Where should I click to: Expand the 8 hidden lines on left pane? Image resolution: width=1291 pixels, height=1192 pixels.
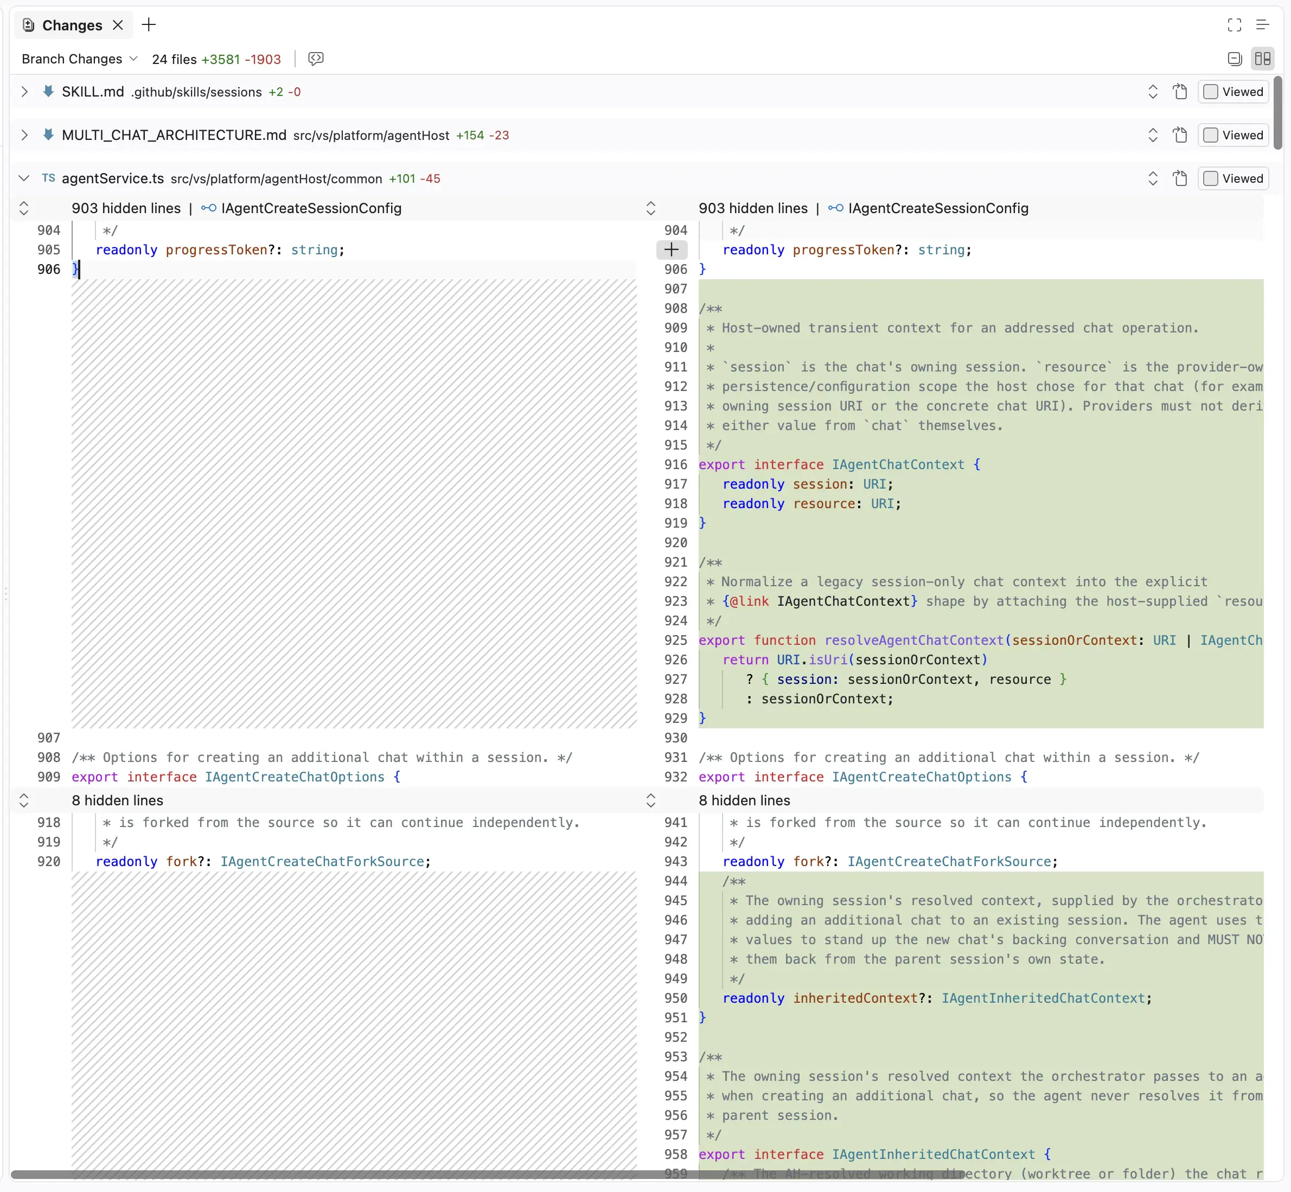click(x=24, y=800)
